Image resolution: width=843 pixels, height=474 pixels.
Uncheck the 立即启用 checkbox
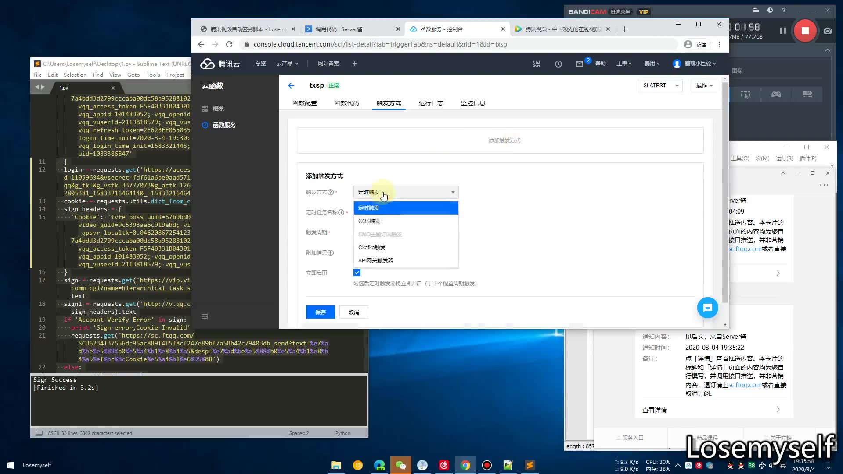(357, 273)
